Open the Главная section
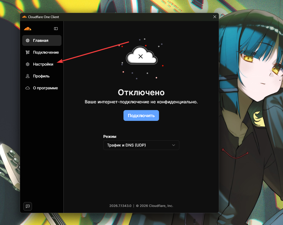283x225 pixels. point(42,40)
